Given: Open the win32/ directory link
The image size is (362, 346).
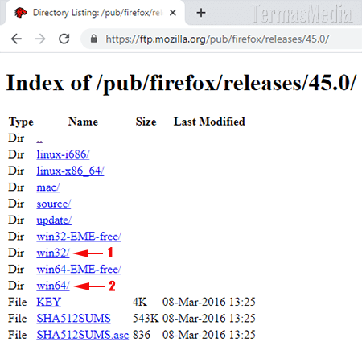Looking at the screenshot, I should 53,253.
